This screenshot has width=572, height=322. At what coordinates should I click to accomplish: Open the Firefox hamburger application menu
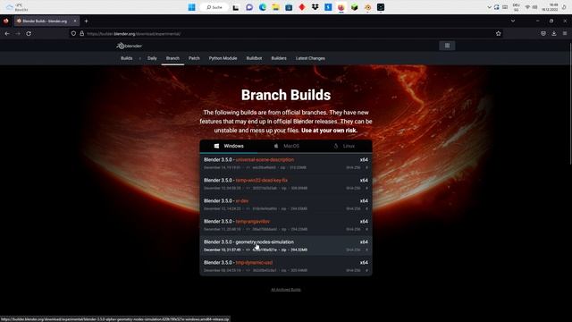(x=565, y=34)
